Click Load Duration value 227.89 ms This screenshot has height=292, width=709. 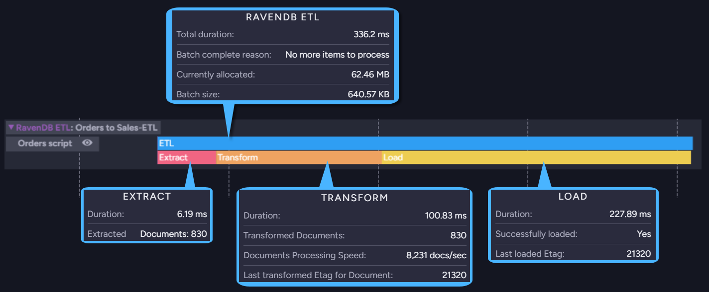point(630,215)
